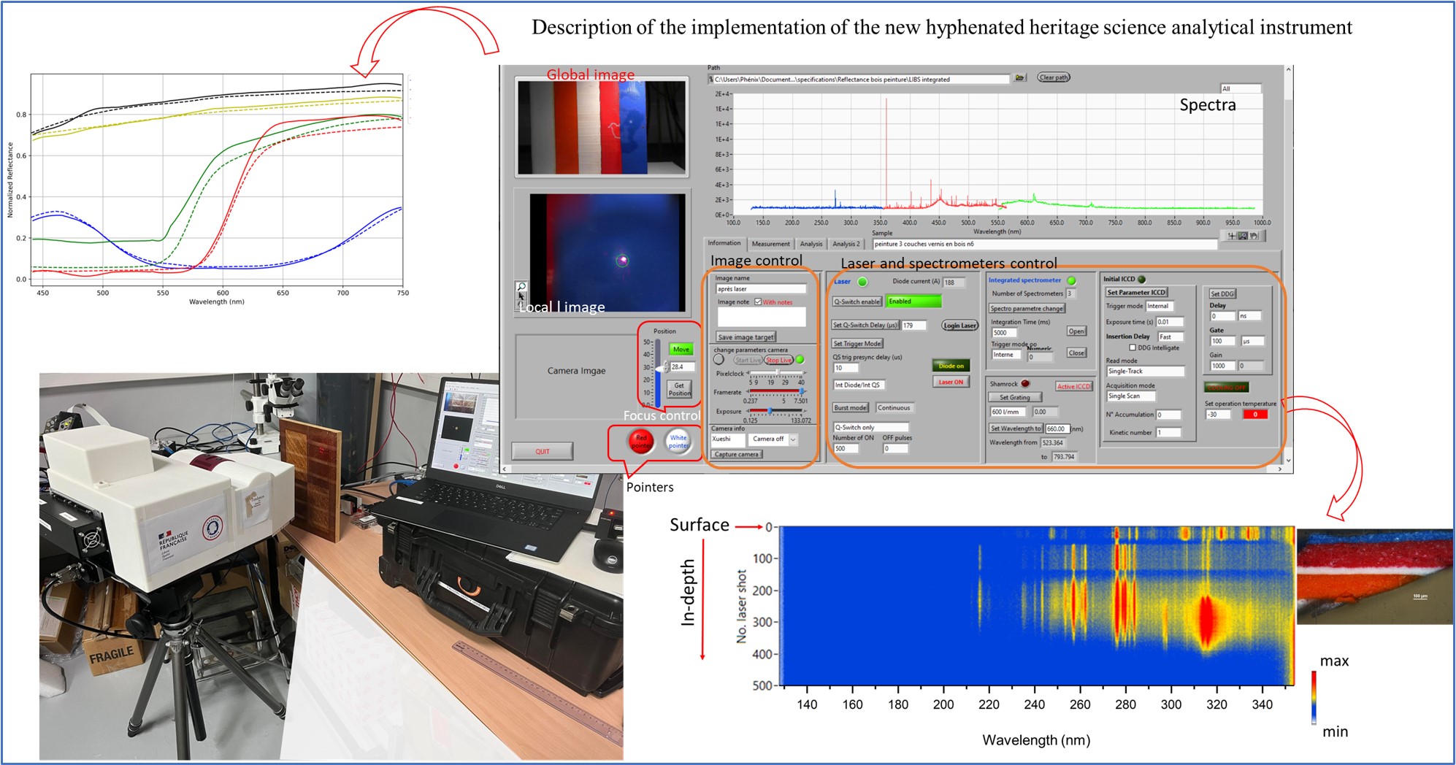
Task: Select the zoom magnifier tool on local image
Action: (521, 287)
